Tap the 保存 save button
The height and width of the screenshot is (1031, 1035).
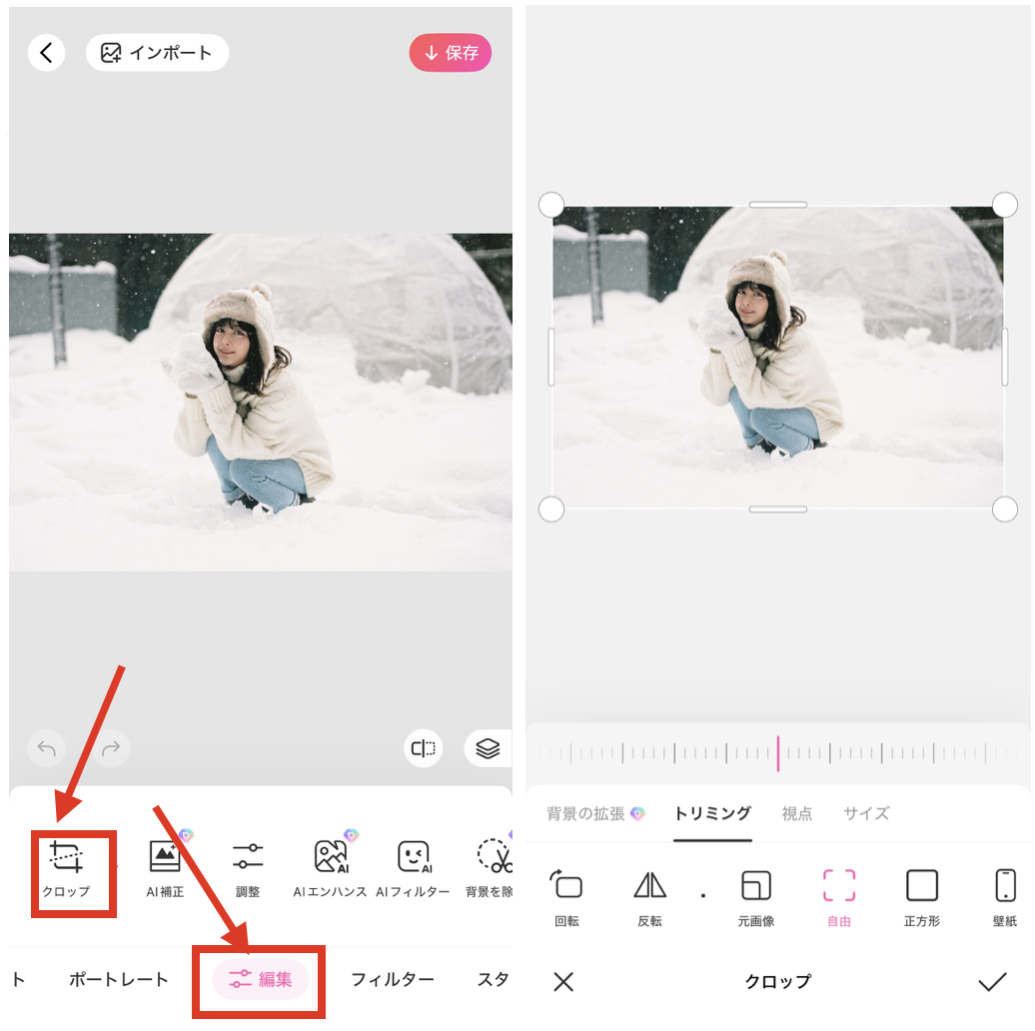[451, 52]
